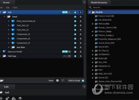Click the Hall Copy folder icon
Screen dimensions: 139x100
4,56
